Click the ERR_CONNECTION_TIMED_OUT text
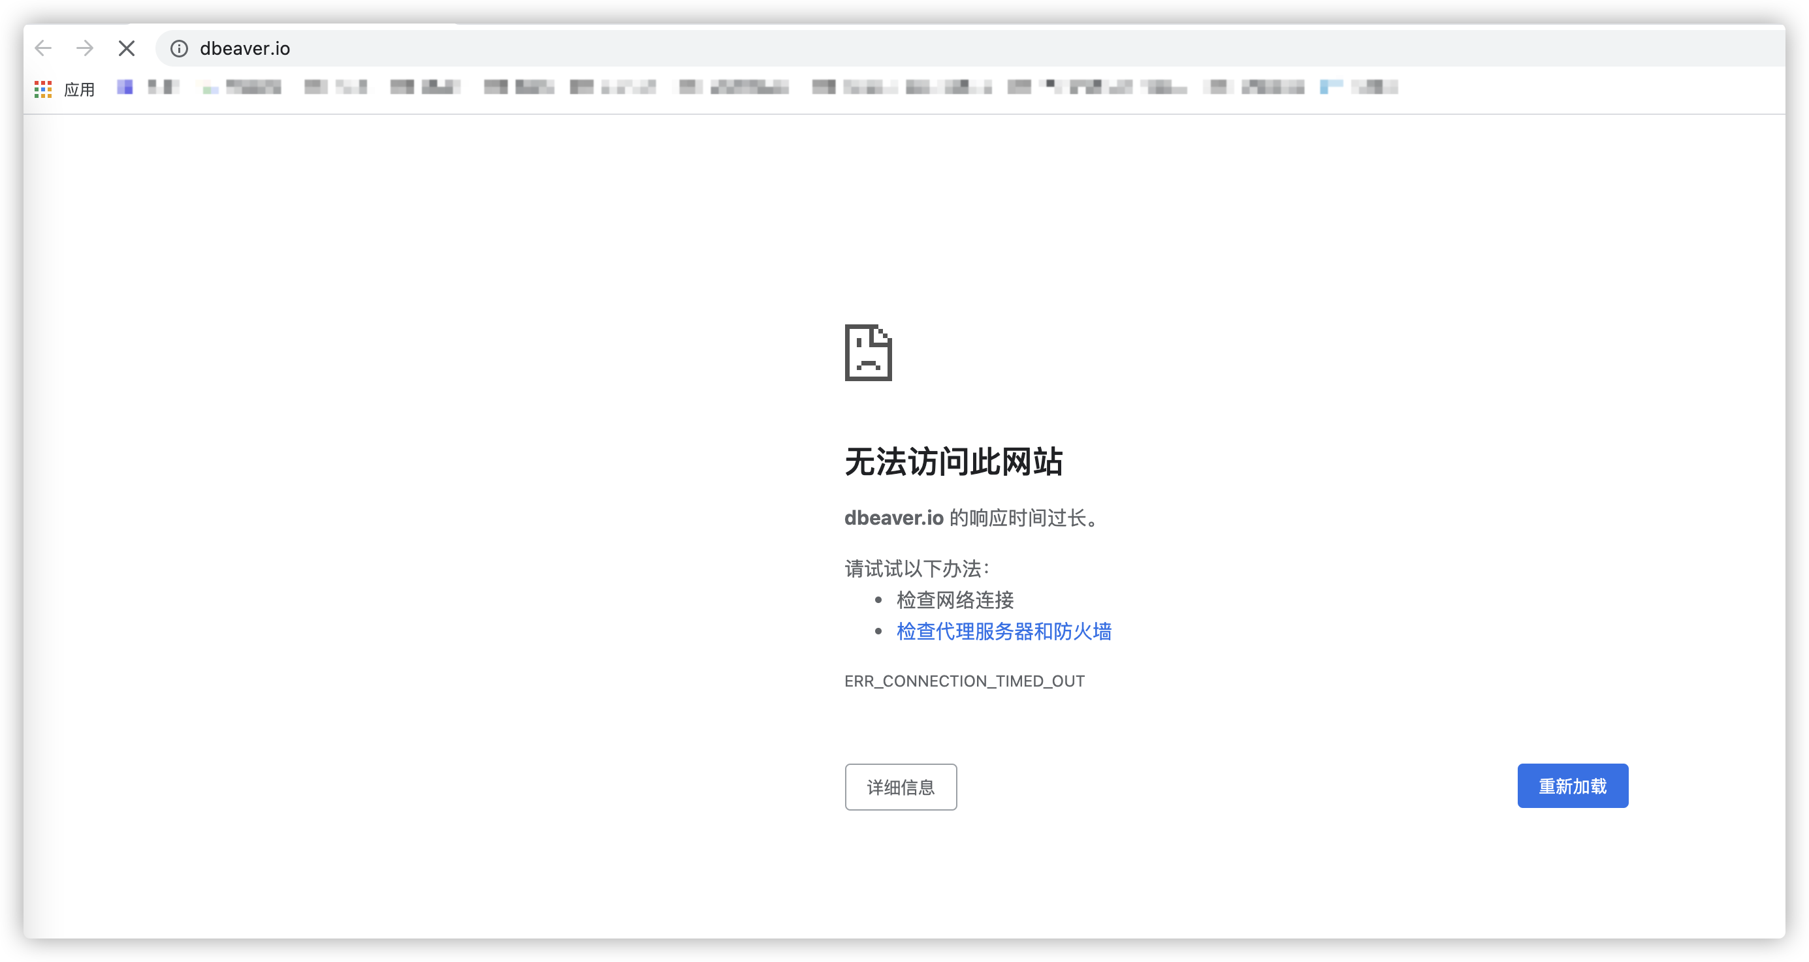This screenshot has height=962, width=1809. click(x=964, y=681)
